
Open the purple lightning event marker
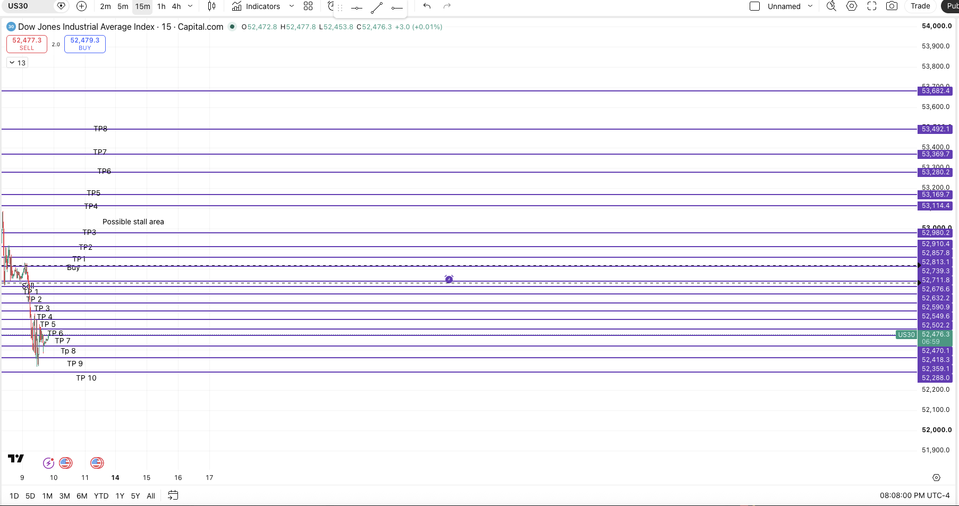click(x=48, y=463)
